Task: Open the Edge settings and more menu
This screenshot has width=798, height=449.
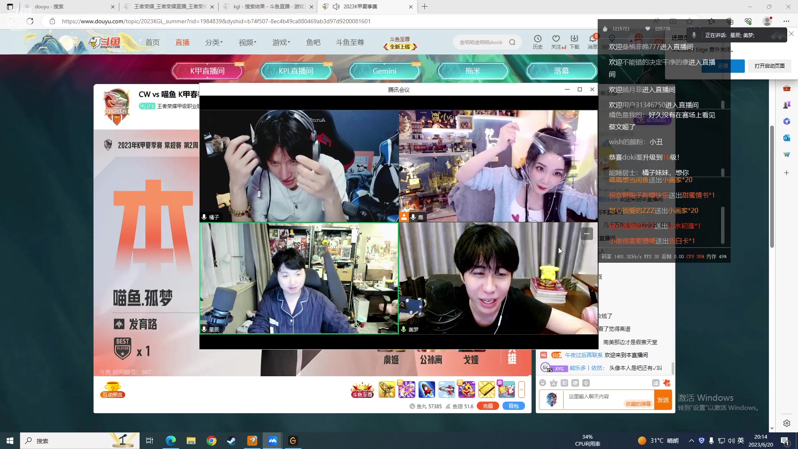Action: coord(786,21)
